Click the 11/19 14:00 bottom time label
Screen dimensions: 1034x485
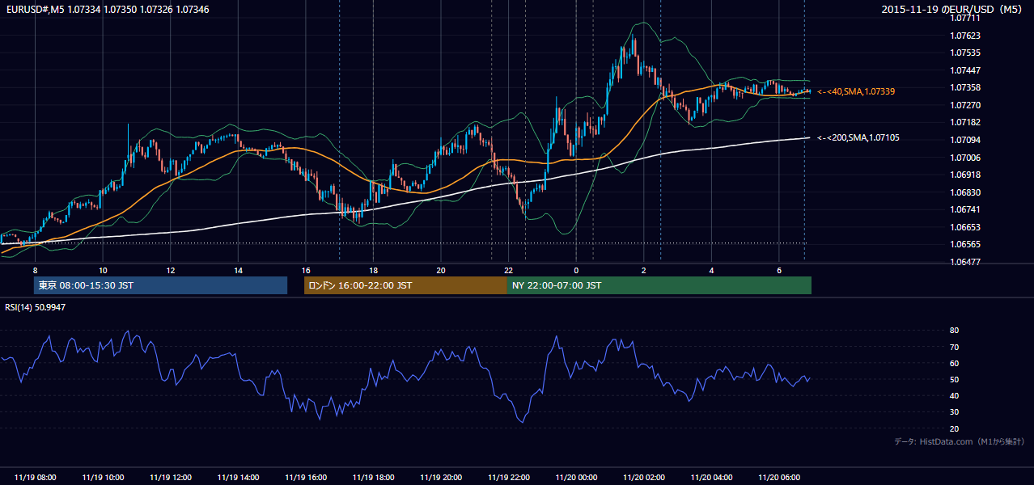tap(238, 478)
